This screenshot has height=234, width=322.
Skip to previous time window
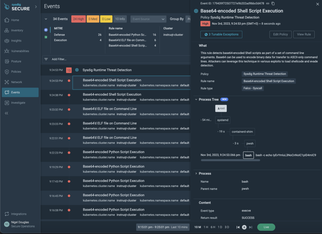(238, 227)
